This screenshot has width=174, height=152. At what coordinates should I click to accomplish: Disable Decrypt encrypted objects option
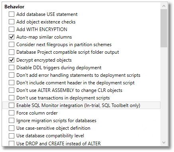12,60
